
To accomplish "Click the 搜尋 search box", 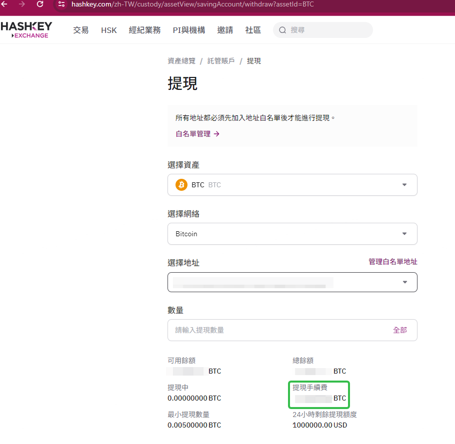I will point(322,30).
